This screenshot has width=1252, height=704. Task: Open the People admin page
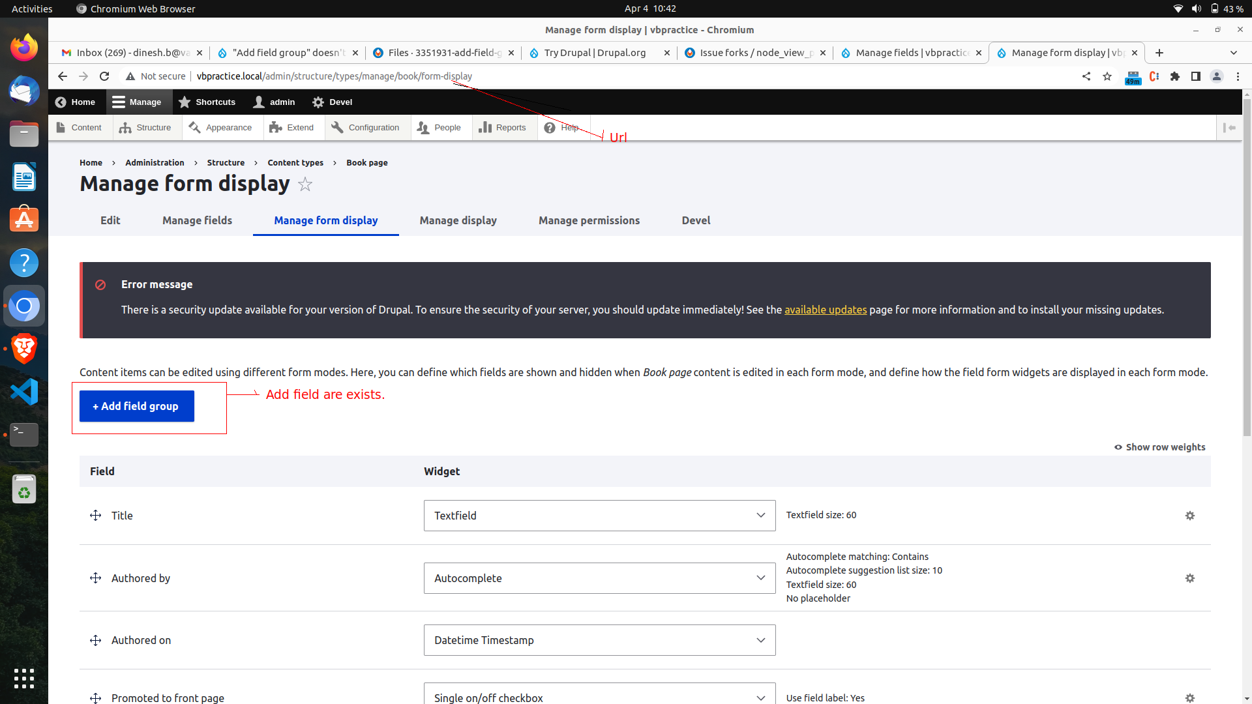click(x=441, y=127)
